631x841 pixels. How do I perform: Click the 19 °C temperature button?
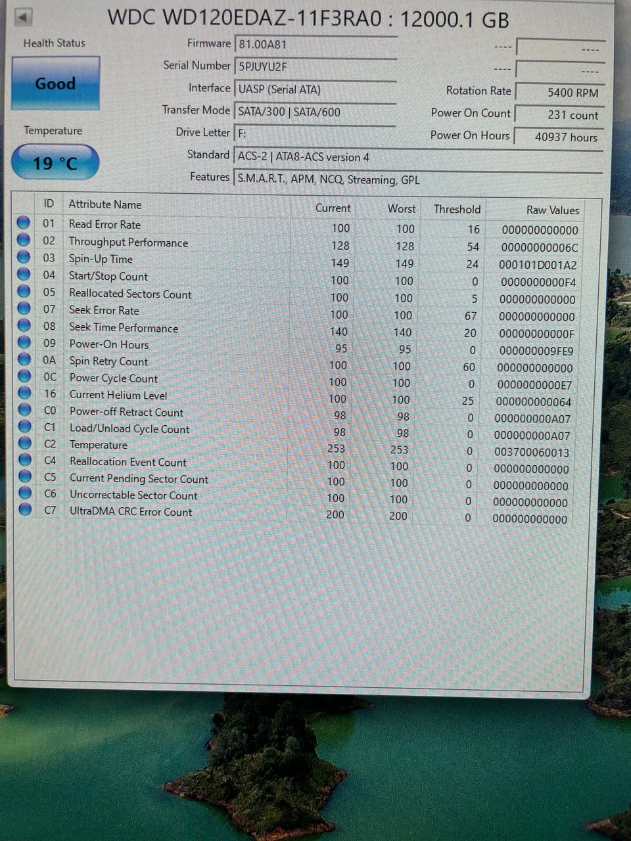[x=55, y=162]
